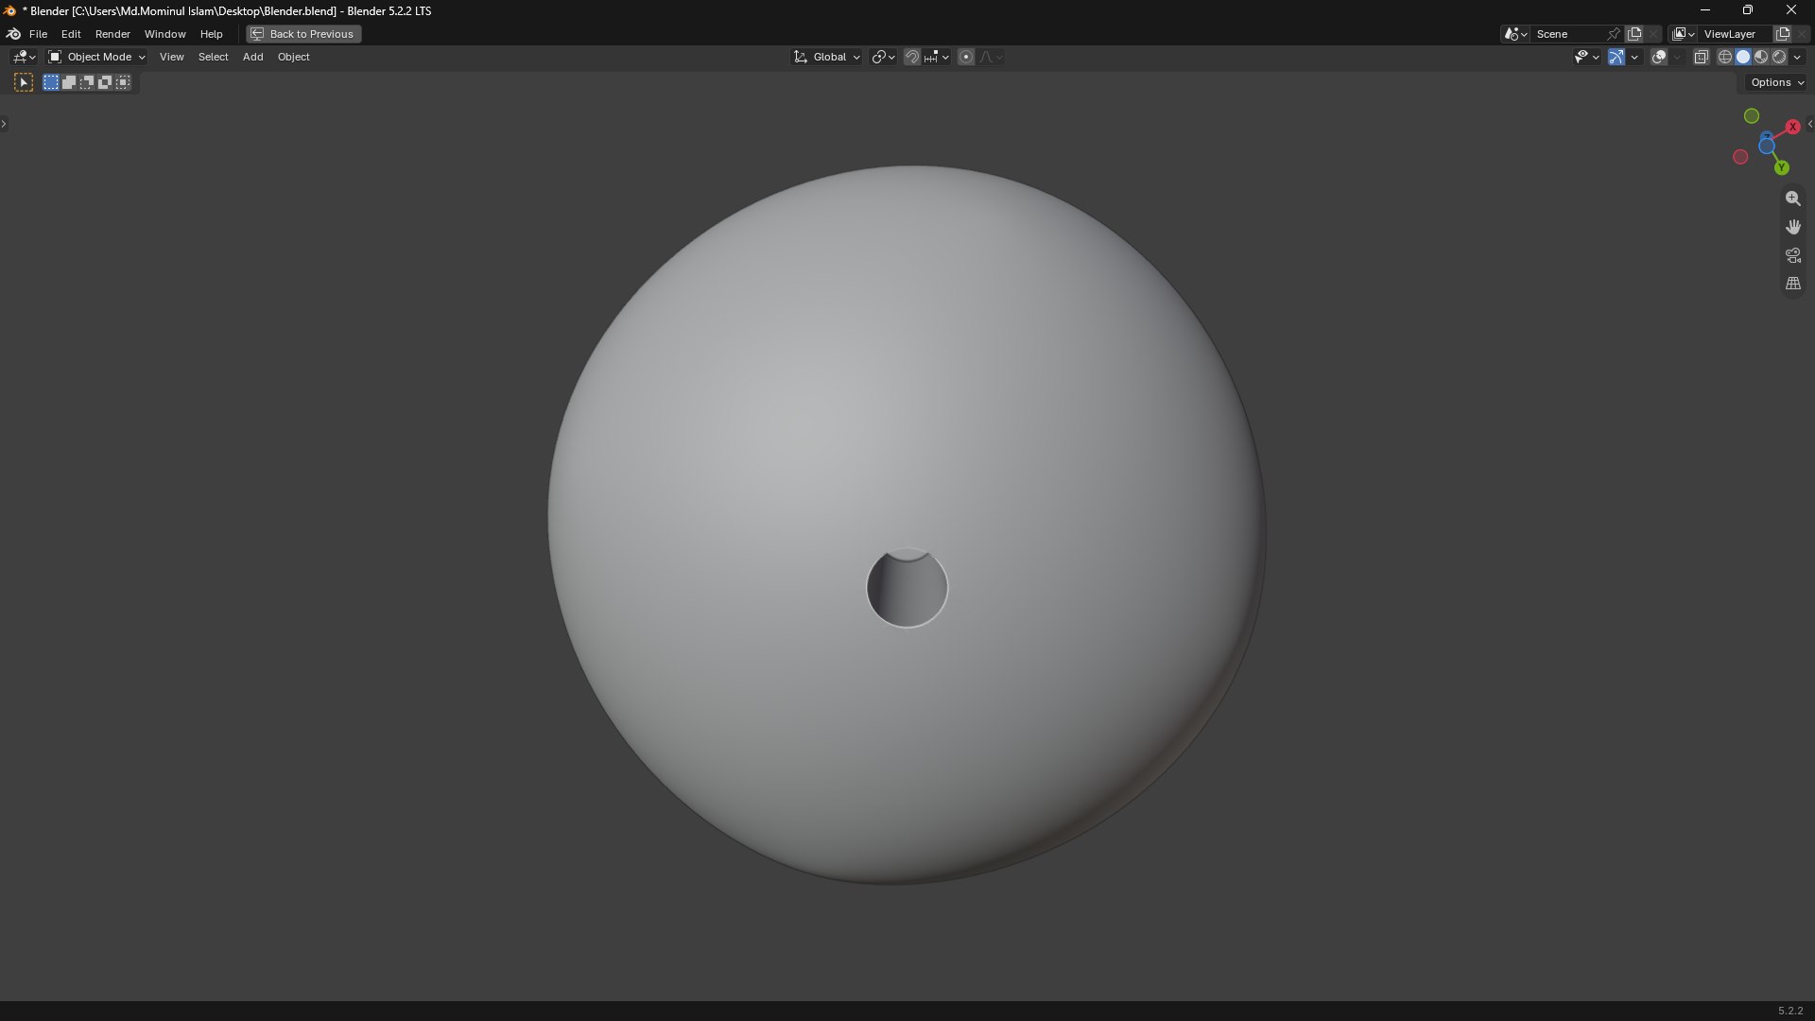The image size is (1815, 1021).
Task: Open the Render menu
Action: click(112, 34)
